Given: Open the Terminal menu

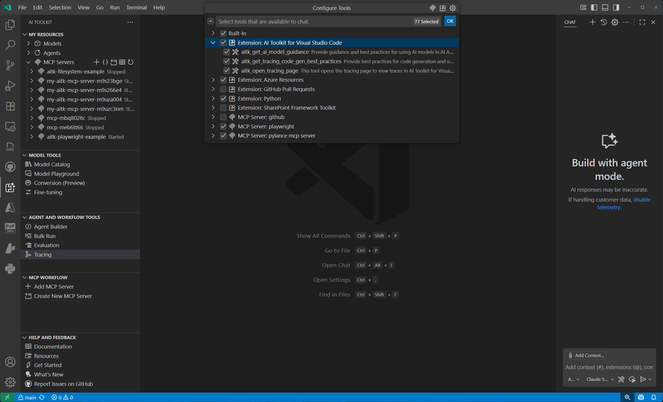Looking at the screenshot, I should (136, 7).
